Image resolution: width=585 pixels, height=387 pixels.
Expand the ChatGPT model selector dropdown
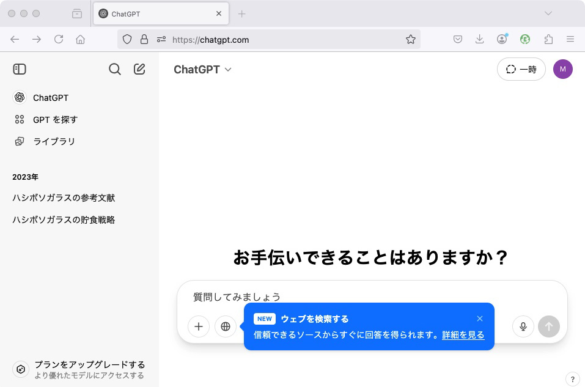(202, 70)
